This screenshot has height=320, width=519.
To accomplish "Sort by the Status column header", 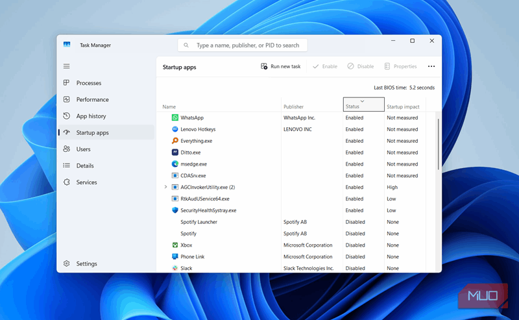I will pyautogui.click(x=363, y=106).
